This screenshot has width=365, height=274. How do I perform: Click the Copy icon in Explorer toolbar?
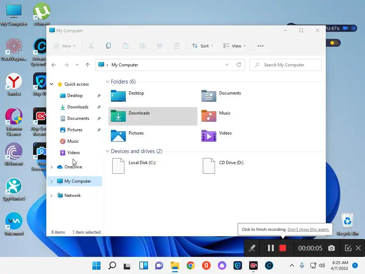(x=108, y=46)
